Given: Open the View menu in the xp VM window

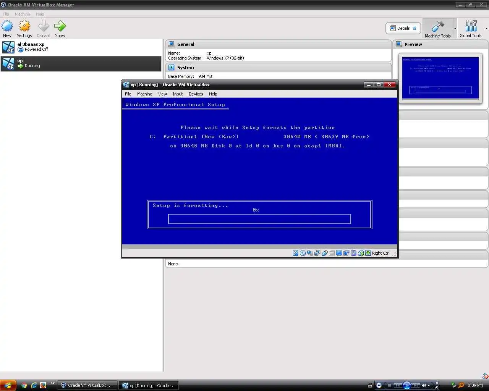Looking at the screenshot, I should click(x=162, y=94).
